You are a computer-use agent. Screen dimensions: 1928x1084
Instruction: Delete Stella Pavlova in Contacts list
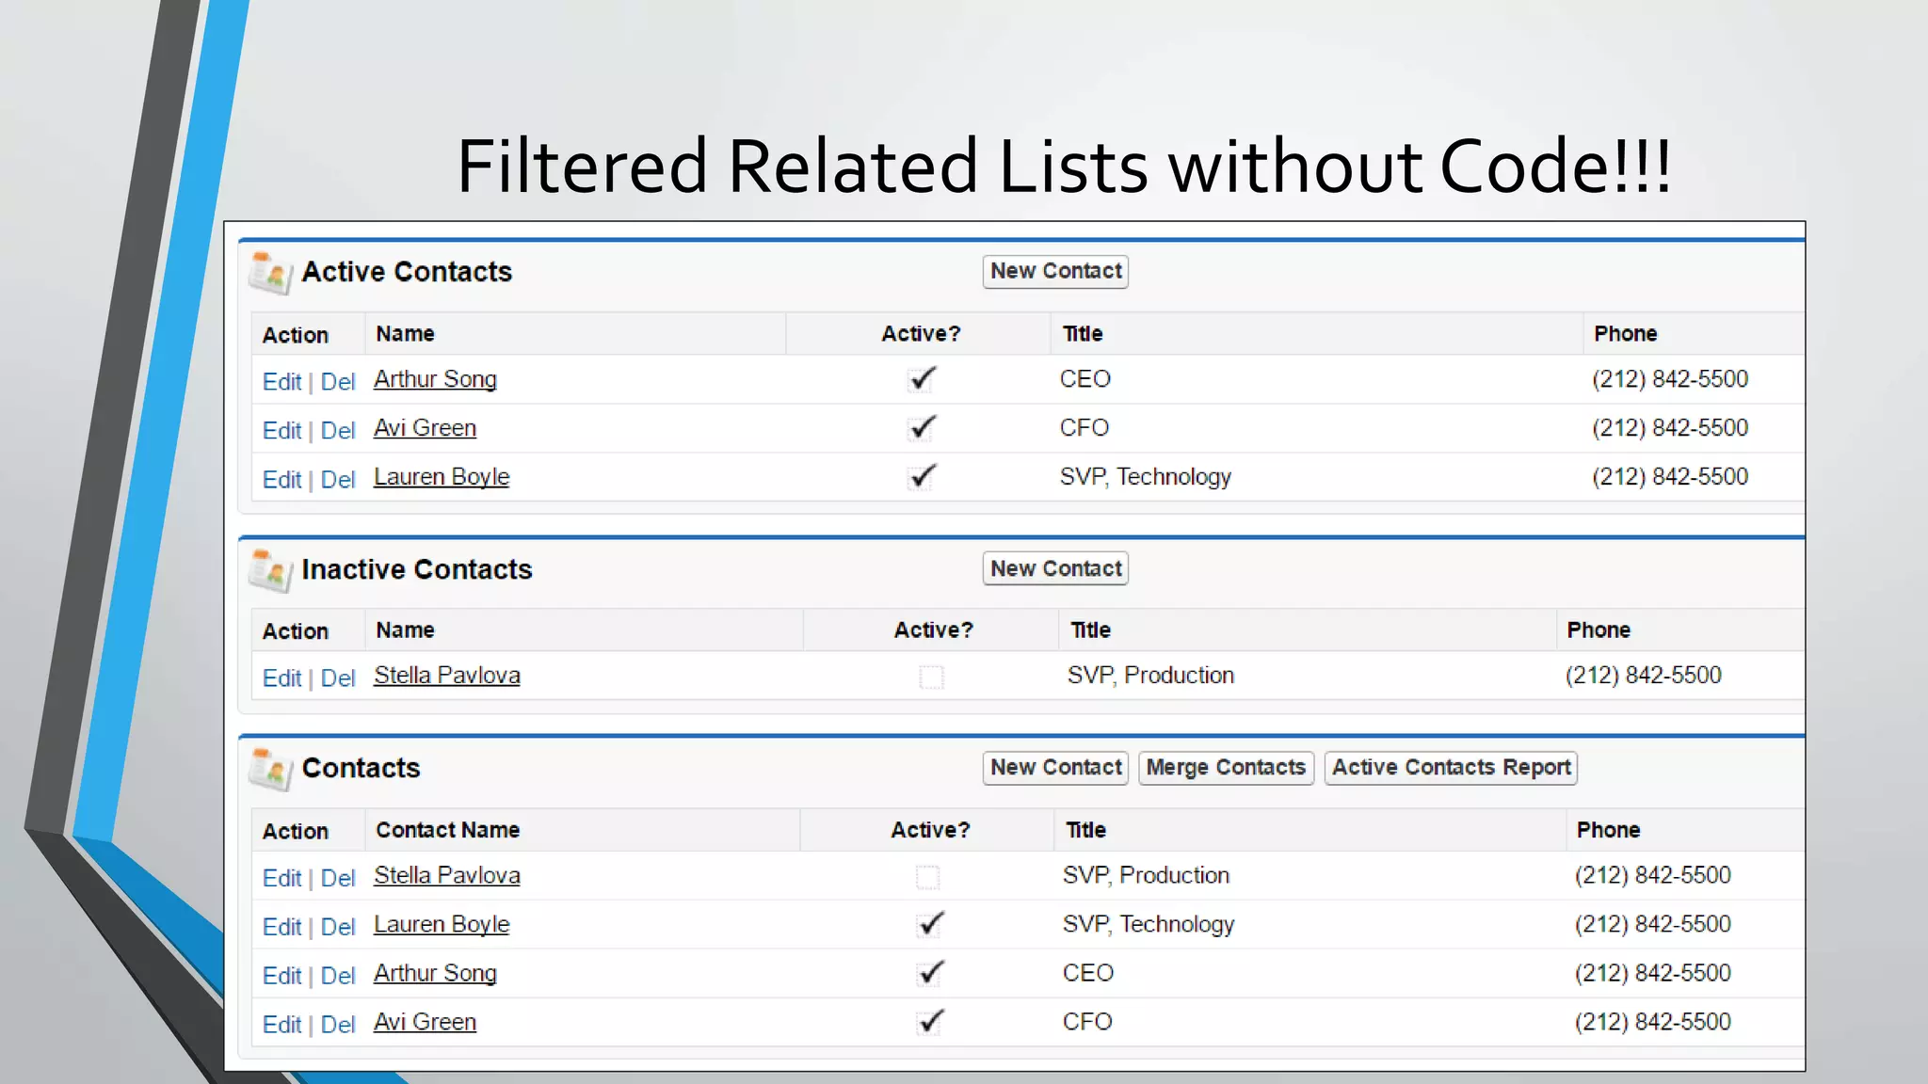(x=337, y=879)
